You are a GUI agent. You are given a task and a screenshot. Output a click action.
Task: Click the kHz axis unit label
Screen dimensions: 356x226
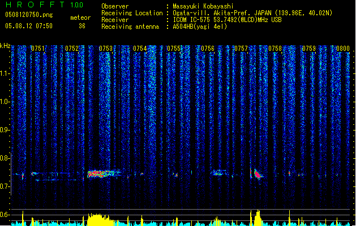click(x=5, y=46)
